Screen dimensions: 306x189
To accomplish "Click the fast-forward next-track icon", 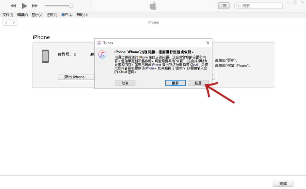I will click(x=35, y=6).
